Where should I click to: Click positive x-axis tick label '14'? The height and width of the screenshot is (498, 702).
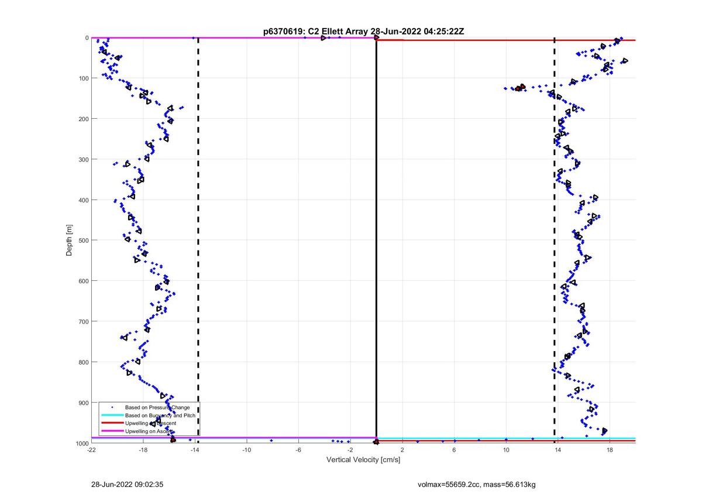coord(558,450)
